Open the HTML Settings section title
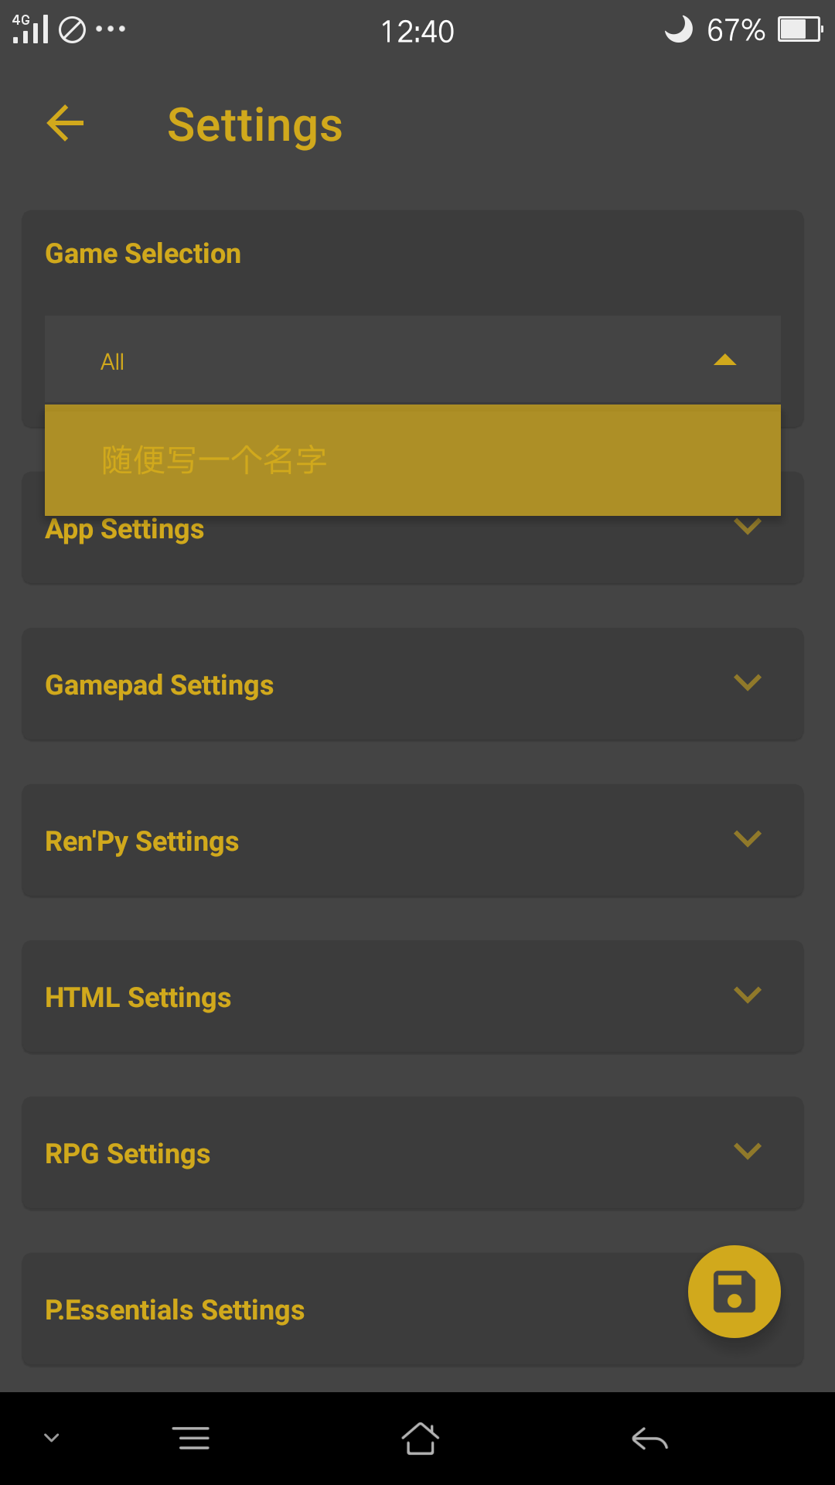Image resolution: width=835 pixels, height=1485 pixels. coord(138,998)
